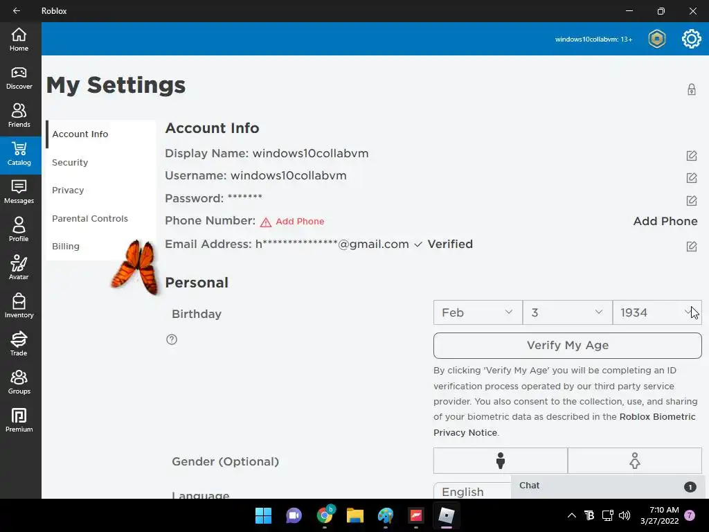Expand the birthday month dropdown showing Feb
Viewport: 709px width, 532px height.
(x=478, y=312)
